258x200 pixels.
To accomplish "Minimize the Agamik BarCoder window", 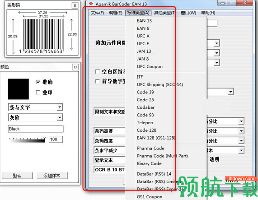I will 222,3.
